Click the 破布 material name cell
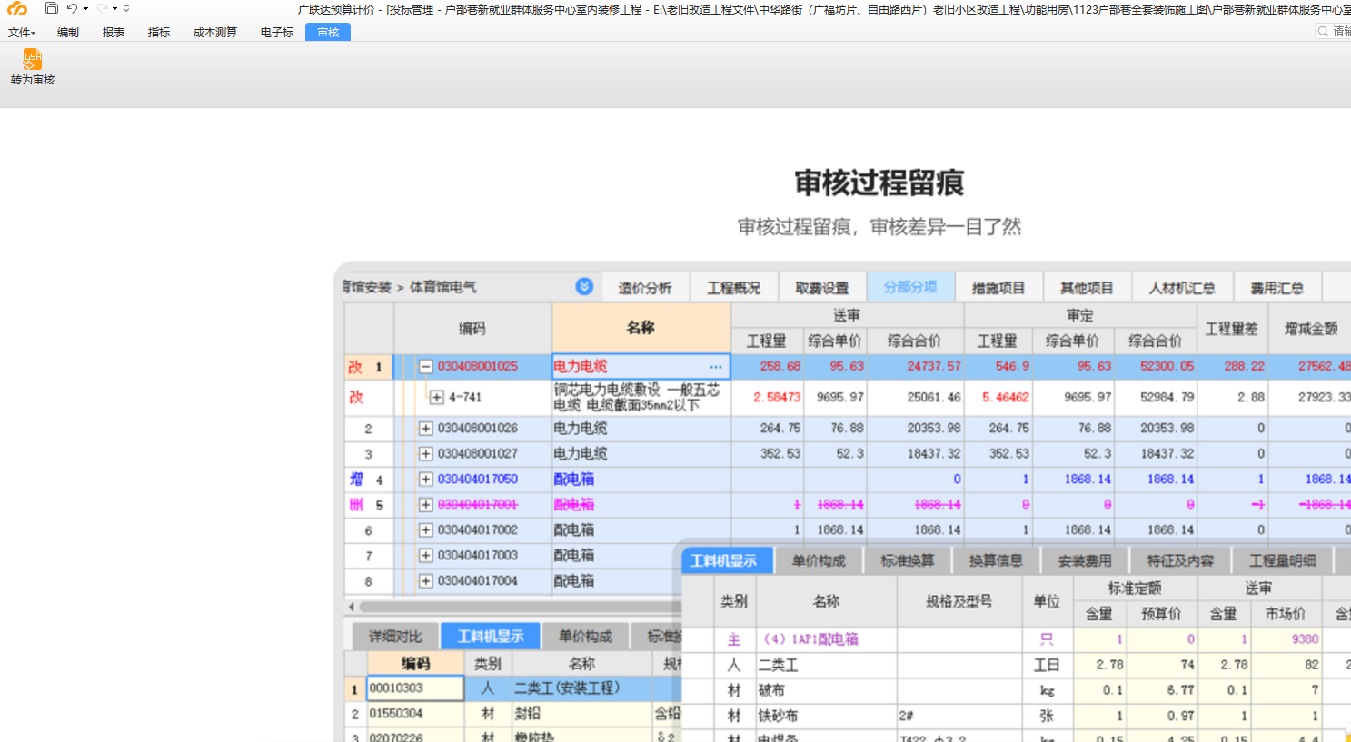This screenshot has width=1351, height=742. click(826, 690)
